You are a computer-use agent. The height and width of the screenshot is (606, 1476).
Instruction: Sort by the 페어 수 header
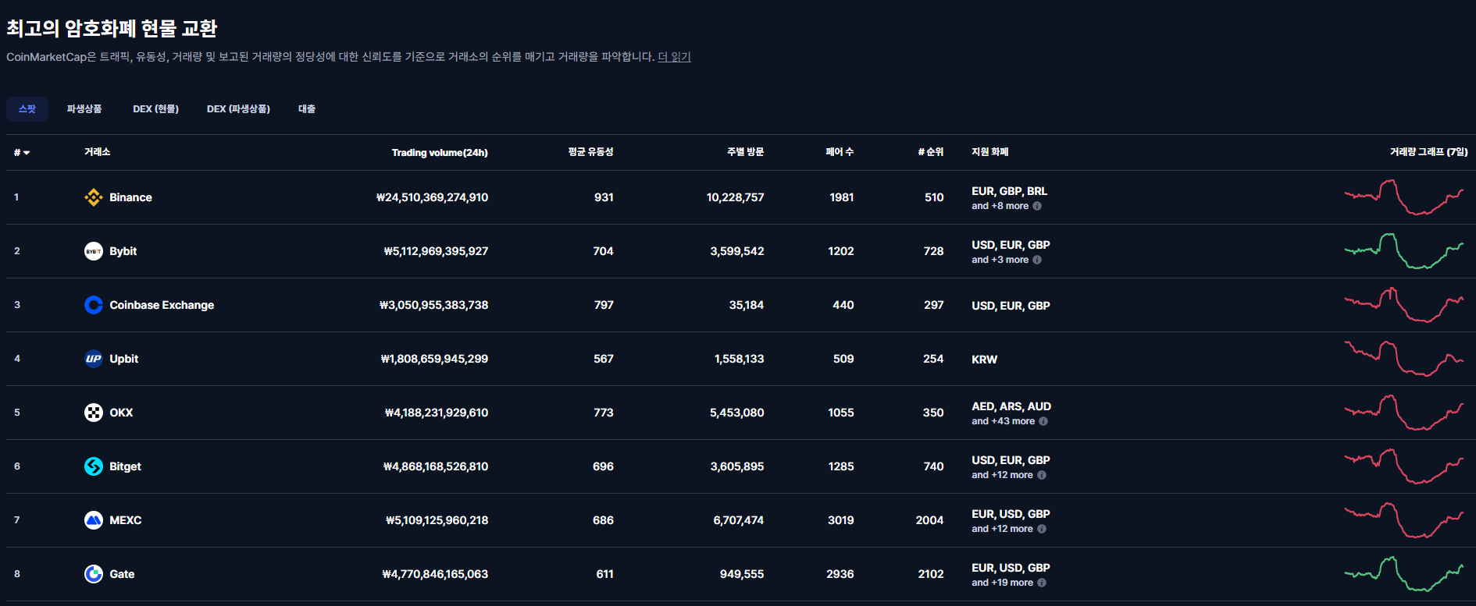[840, 152]
